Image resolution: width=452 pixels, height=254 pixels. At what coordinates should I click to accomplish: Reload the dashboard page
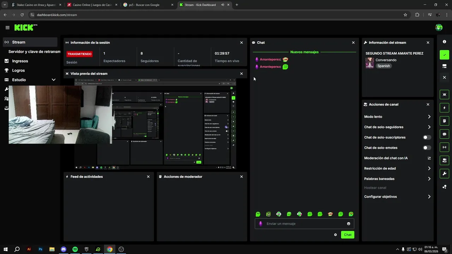tap(22, 15)
